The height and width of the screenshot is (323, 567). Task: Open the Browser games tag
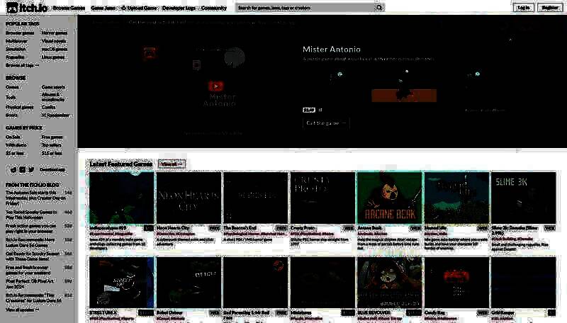tap(20, 33)
